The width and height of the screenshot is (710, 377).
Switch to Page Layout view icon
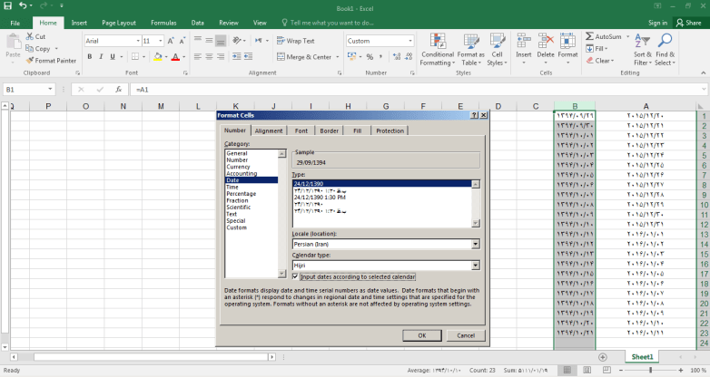click(x=587, y=371)
